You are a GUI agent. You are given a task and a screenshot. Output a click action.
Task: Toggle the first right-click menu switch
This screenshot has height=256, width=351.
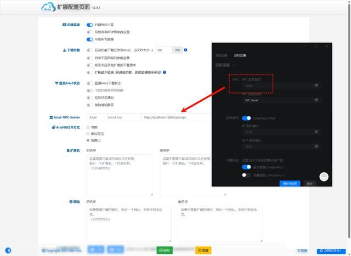90,25
